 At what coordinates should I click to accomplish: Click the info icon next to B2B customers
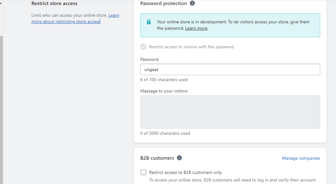coord(179,158)
